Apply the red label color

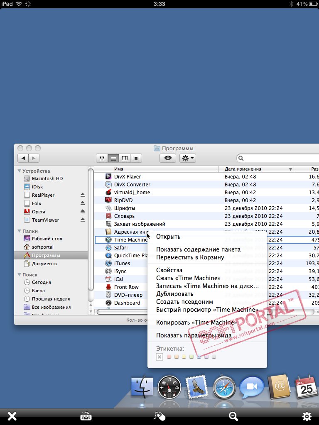[x=169, y=357]
